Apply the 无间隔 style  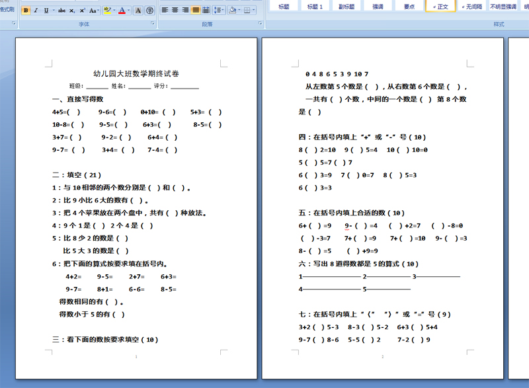click(472, 6)
